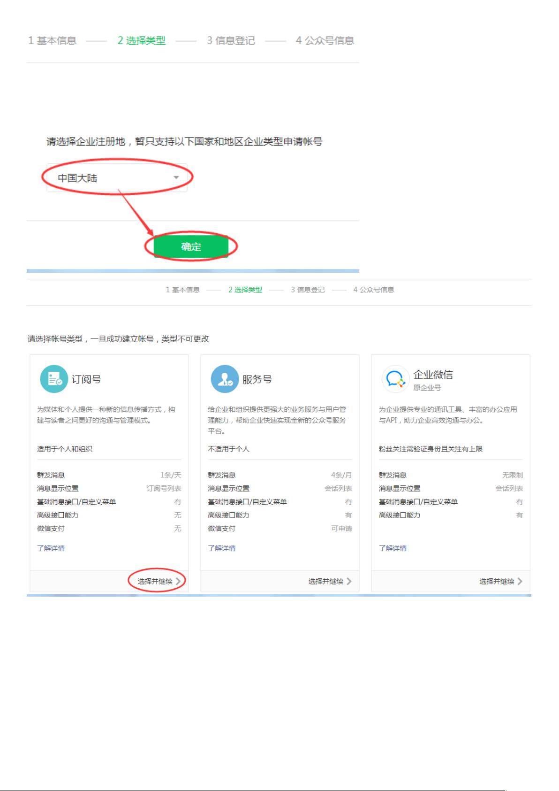This screenshot has height=791, width=559.
Task: Click the arrow beside 订阅号 选择并继续
Action: tap(178, 581)
